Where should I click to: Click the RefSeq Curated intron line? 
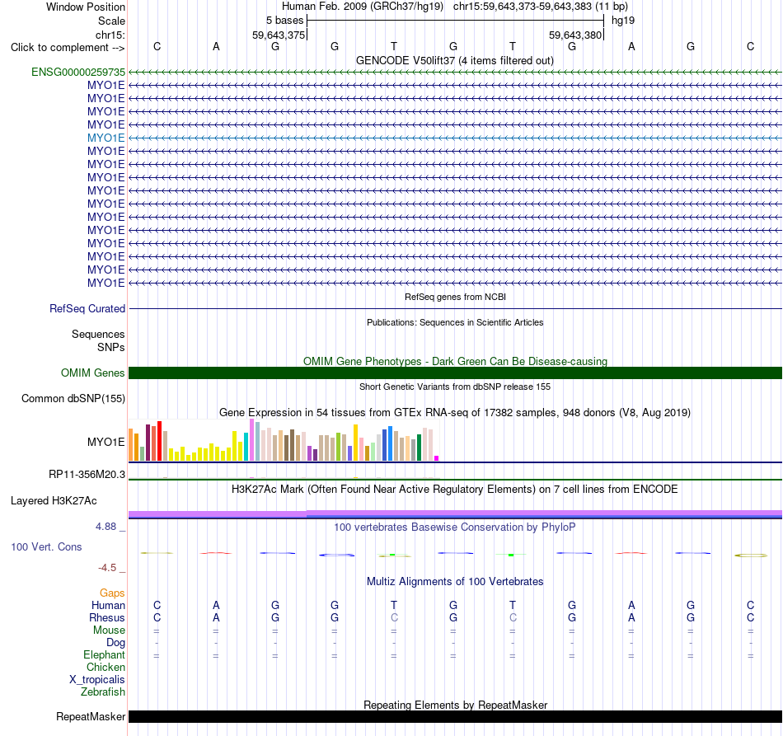[456, 308]
